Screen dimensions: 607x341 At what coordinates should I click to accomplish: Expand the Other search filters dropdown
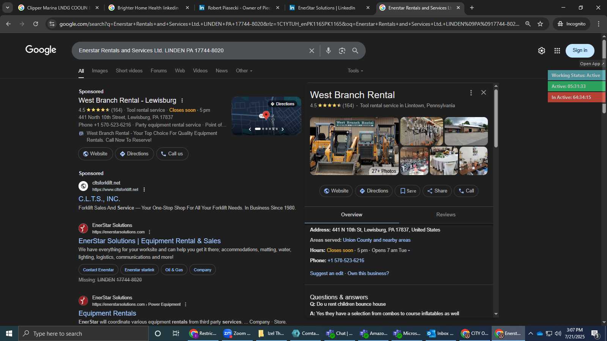click(x=244, y=71)
